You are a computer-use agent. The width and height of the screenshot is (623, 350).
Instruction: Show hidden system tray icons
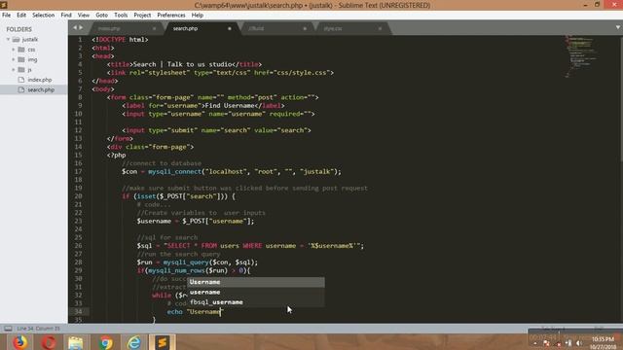click(535, 343)
